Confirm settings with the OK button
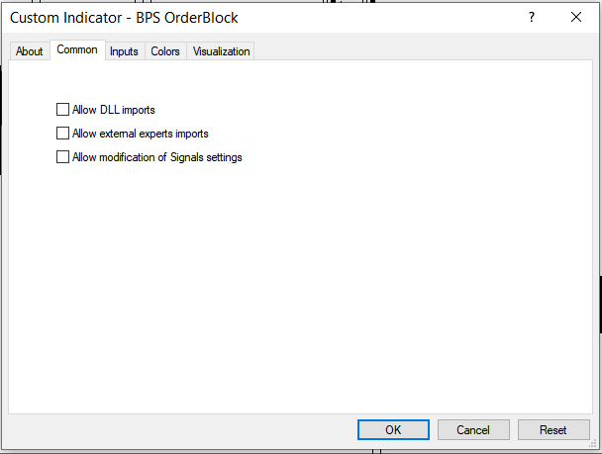Screen dimensions: 602x454 click(x=393, y=430)
